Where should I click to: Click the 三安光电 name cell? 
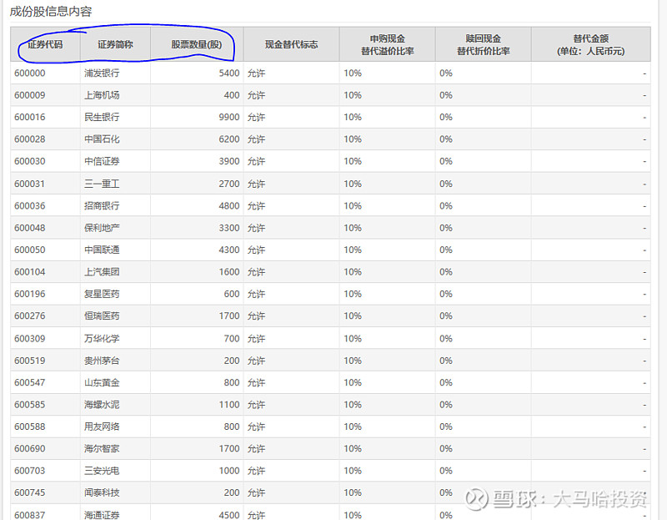click(102, 471)
